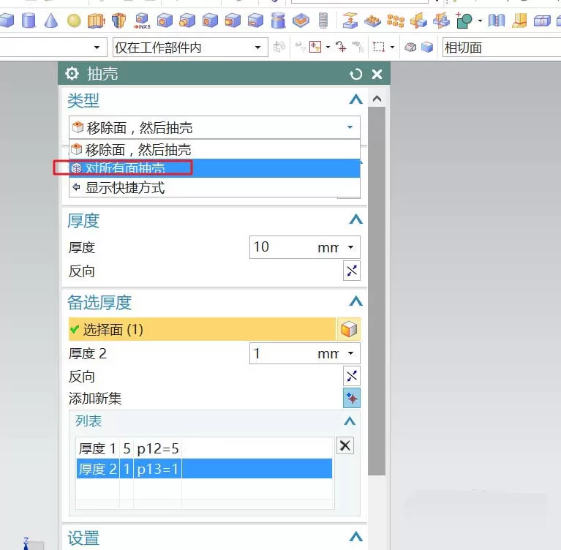561x550 pixels.
Task: Open the Pattern Geometry cubes icon
Action: point(396,20)
